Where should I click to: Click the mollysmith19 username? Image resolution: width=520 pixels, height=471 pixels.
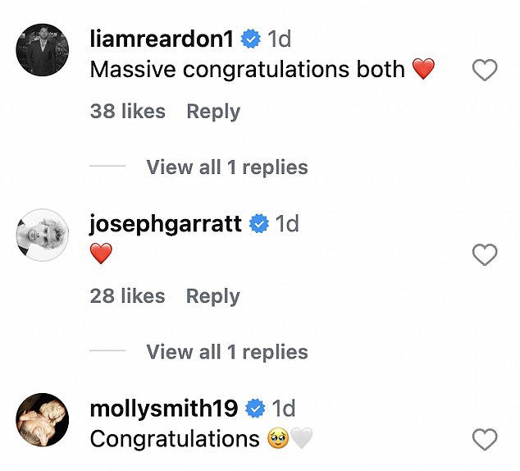[x=163, y=408]
